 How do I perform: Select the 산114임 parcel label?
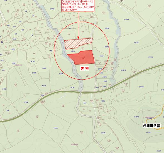click(151, 57)
